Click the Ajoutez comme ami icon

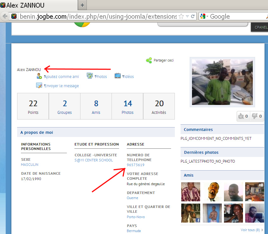39,76
